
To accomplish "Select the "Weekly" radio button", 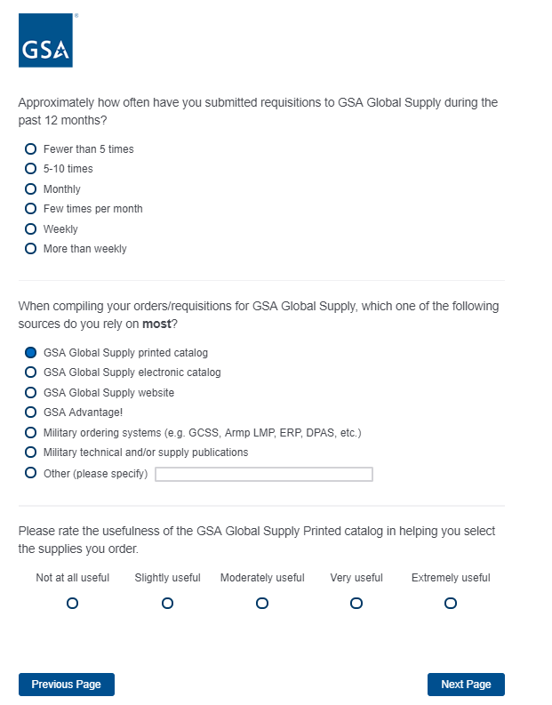I will [31, 229].
